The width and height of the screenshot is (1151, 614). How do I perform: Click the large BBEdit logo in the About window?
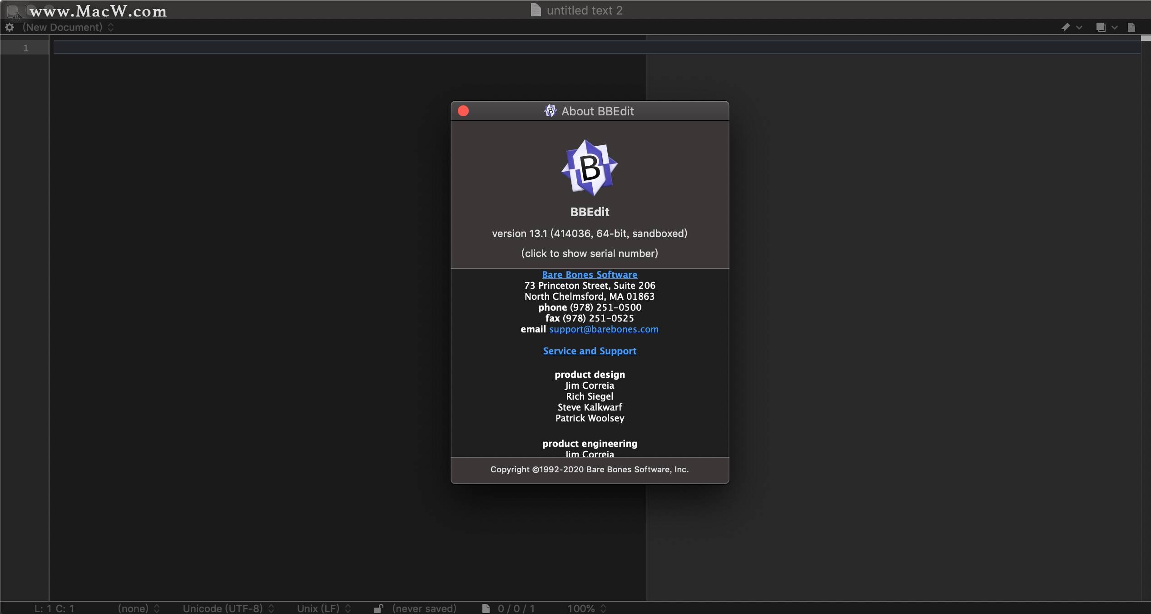(x=590, y=168)
